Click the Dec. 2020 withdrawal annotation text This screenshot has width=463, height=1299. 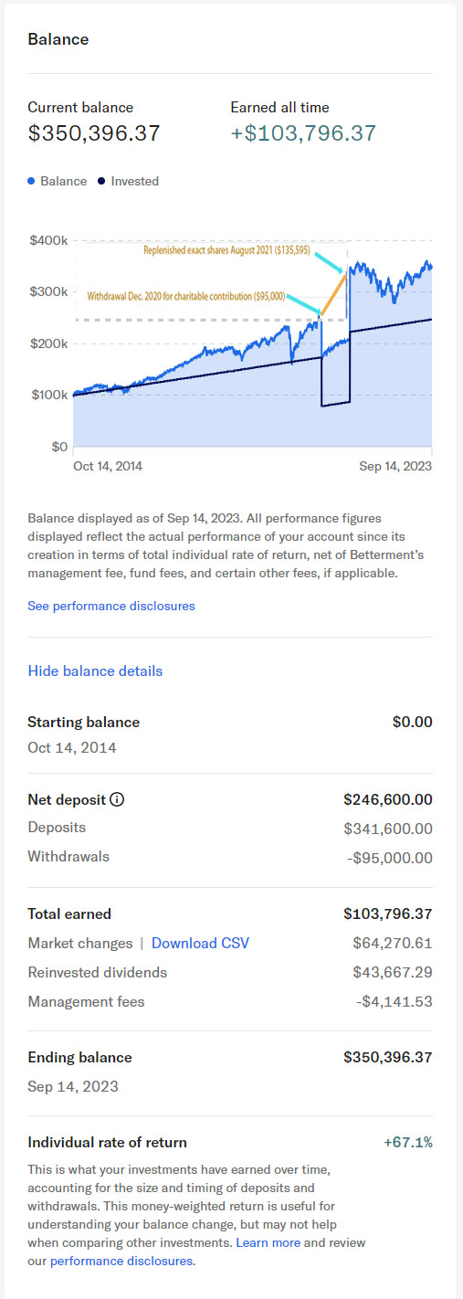[x=187, y=296]
